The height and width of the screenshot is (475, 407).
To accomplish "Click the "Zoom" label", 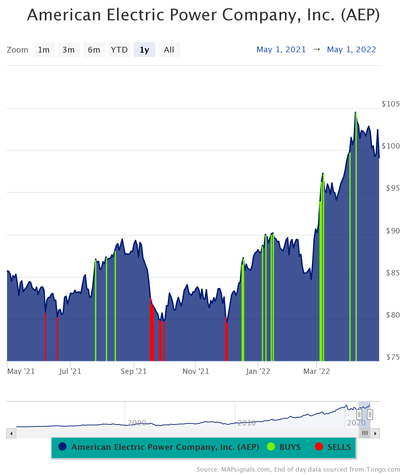I will coord(17,50).
